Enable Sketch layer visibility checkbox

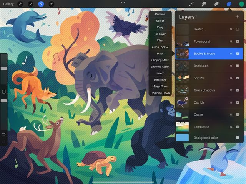(238, 29)
